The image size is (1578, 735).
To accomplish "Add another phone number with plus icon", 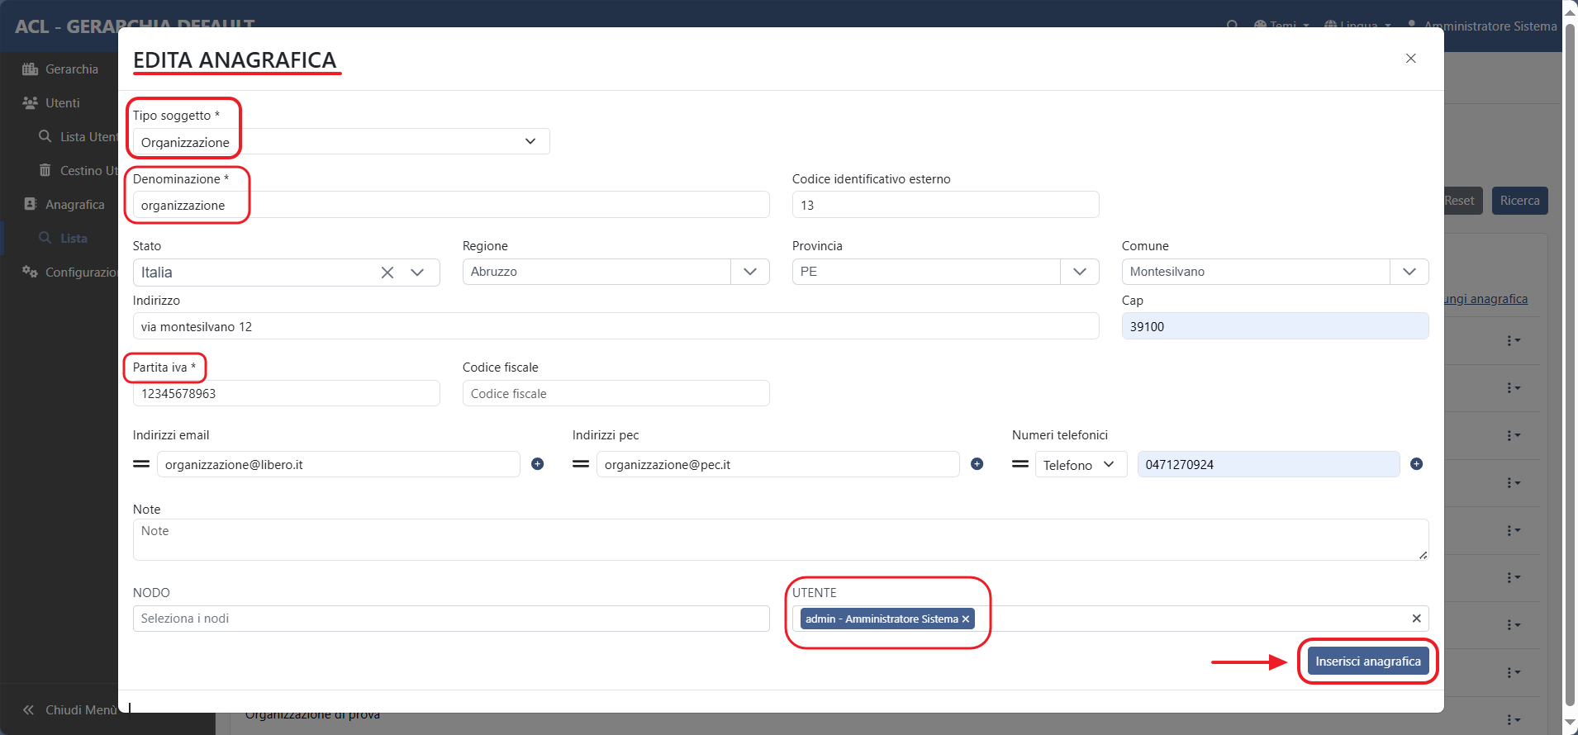I will point(1416,464).
